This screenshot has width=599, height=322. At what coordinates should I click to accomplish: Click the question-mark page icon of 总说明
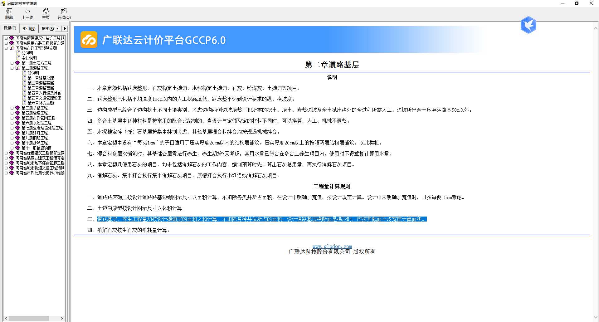[x=18, y=53]
